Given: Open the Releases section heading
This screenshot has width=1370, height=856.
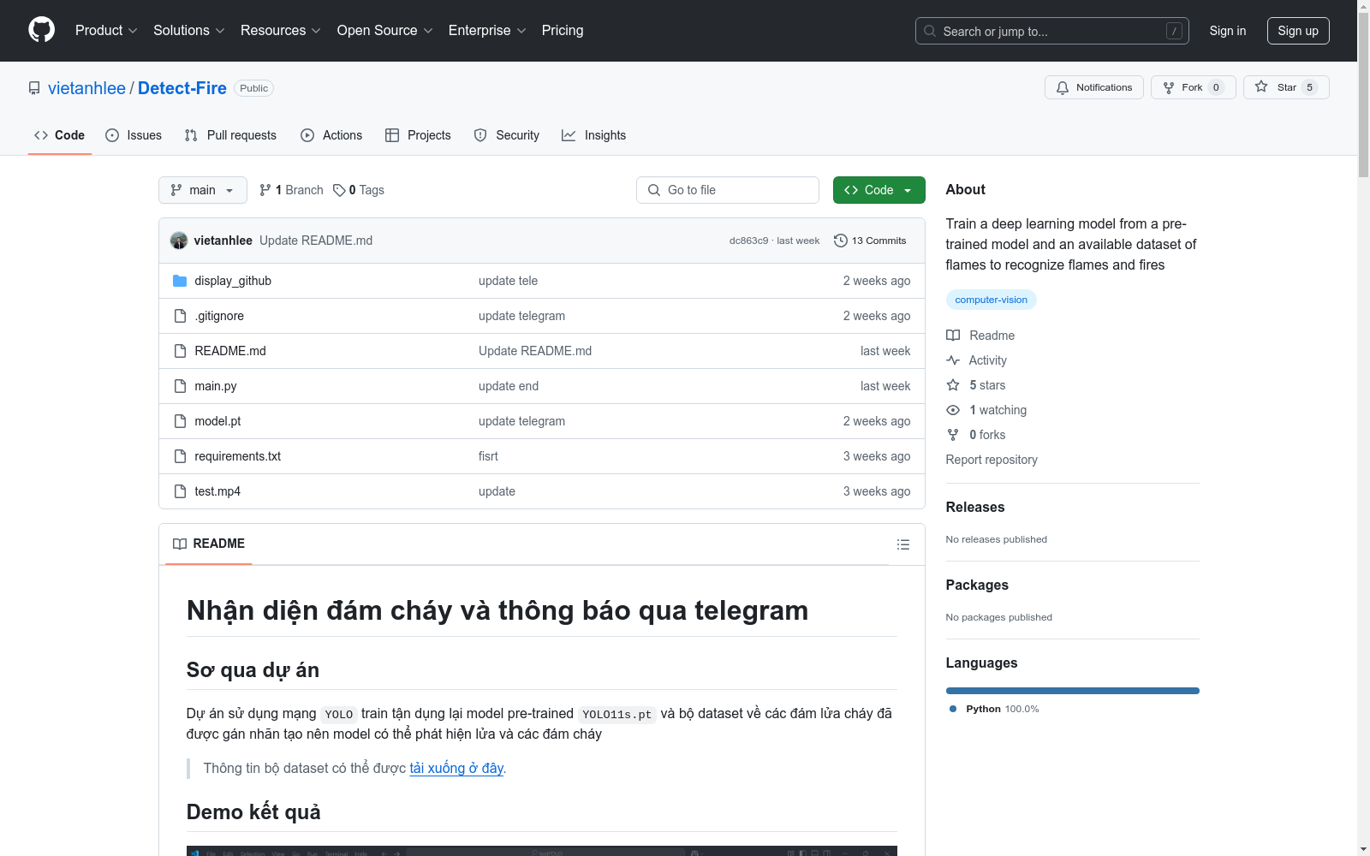Looking at the screenshot, I should (x=975, y=507).
